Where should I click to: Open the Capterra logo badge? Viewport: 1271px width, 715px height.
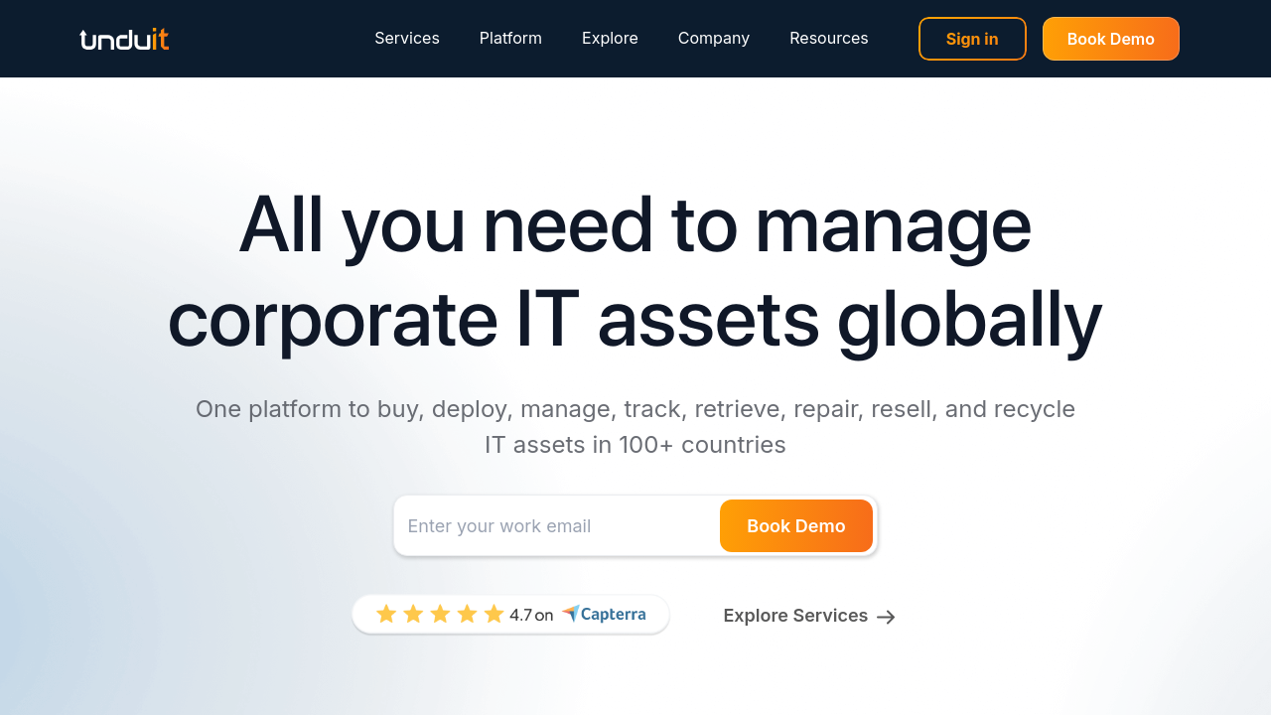point(604,615)
